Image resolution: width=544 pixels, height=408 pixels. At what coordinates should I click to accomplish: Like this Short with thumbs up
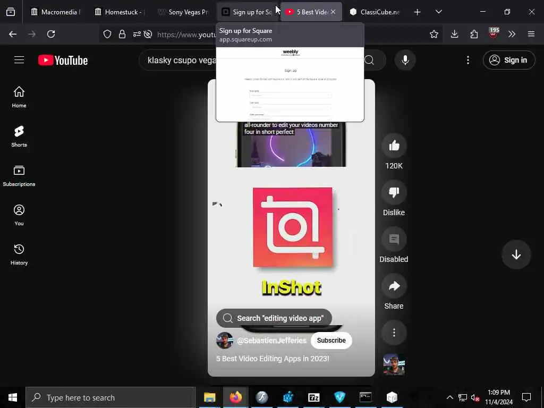pos(394,146)
